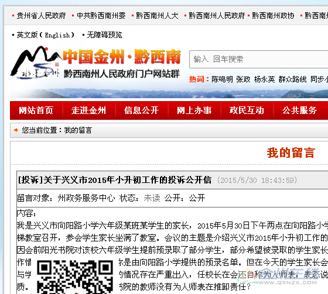This screenshot has height=294, width=328.
Task: Open 走进金州 navigation menu
Action: (88, 110)
